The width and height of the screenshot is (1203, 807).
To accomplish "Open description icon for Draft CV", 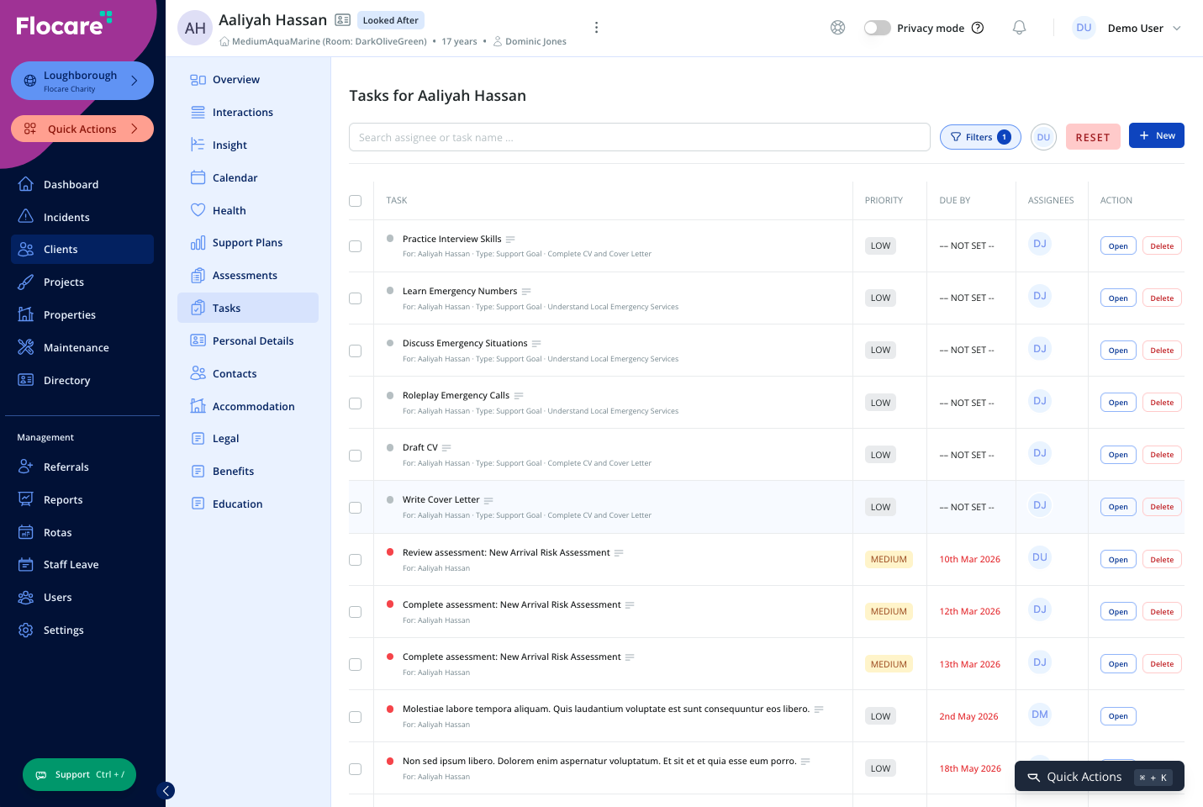I will 446,448.
